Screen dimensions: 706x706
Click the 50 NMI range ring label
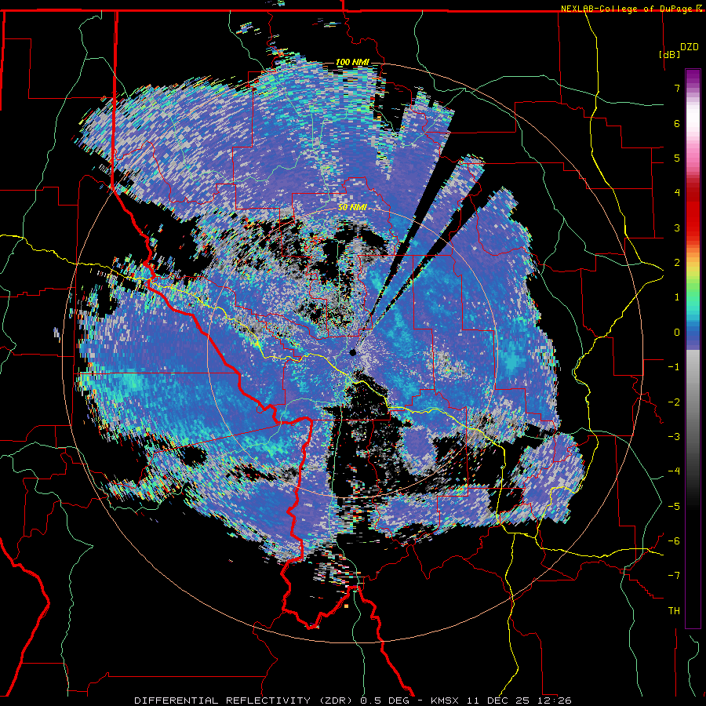(352, 207)
